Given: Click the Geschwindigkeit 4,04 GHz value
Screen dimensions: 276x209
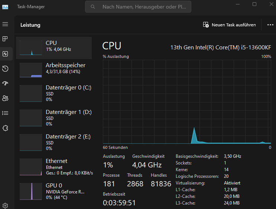Looking at the screenshot, I should 147,165.
